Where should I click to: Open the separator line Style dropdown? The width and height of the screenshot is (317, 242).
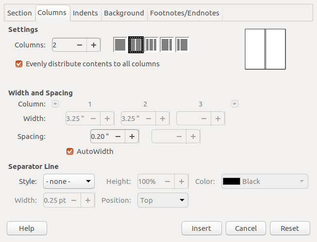click(68, 181)
